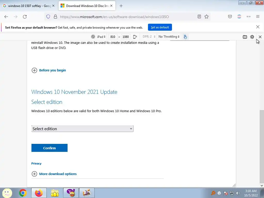Image resolution: width=264 pixels, height=198 pixels.
Task: Click Set as default button
Action: point(160,27)
